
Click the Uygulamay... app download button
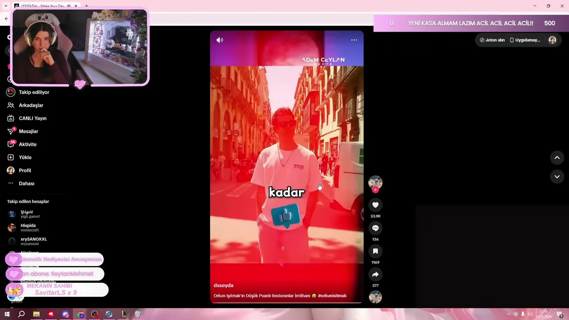(525, 40)
